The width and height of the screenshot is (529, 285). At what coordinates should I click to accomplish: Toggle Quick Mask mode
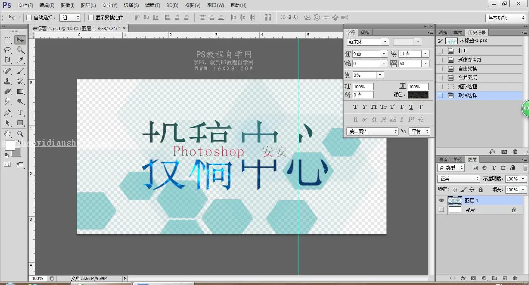(7, 165)
